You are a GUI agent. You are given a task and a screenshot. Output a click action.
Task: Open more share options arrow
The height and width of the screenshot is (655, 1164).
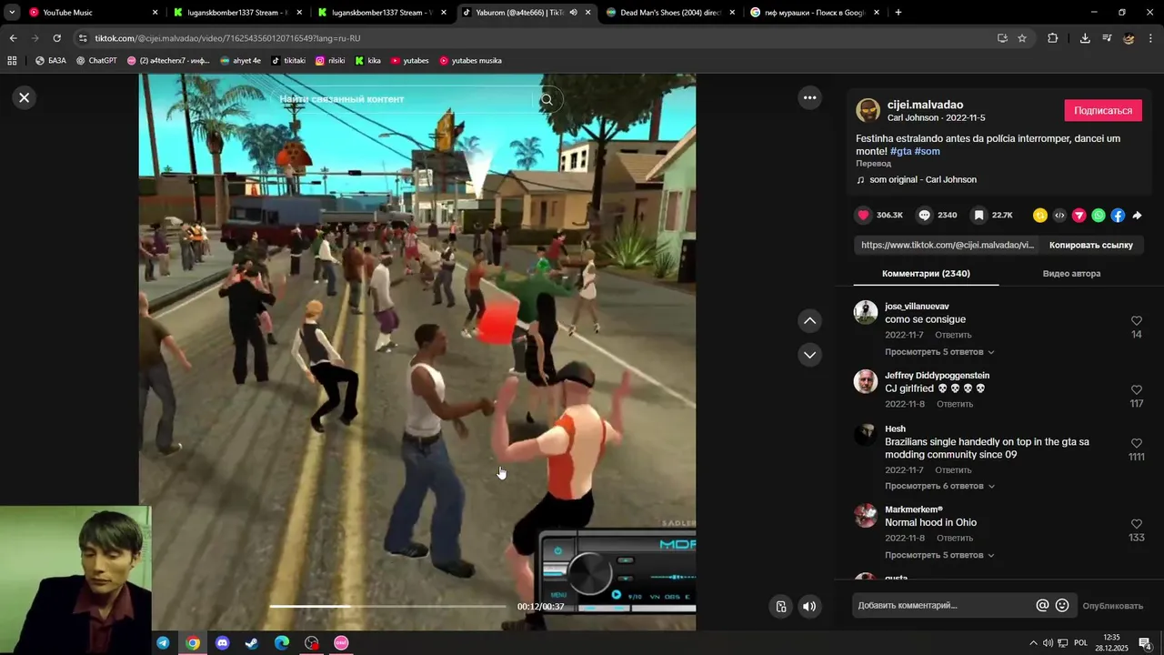1137,216
